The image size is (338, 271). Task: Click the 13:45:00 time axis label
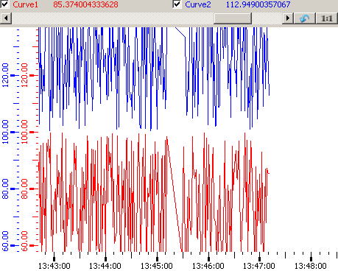157,266
